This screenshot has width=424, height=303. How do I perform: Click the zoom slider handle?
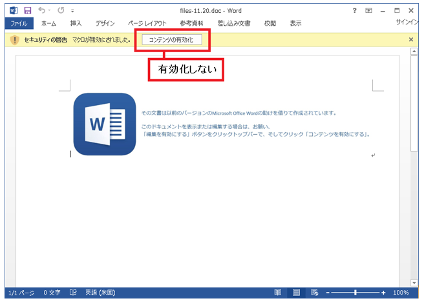355,293
